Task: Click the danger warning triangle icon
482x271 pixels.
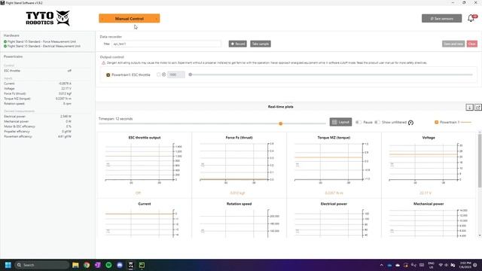Action: 104,62
